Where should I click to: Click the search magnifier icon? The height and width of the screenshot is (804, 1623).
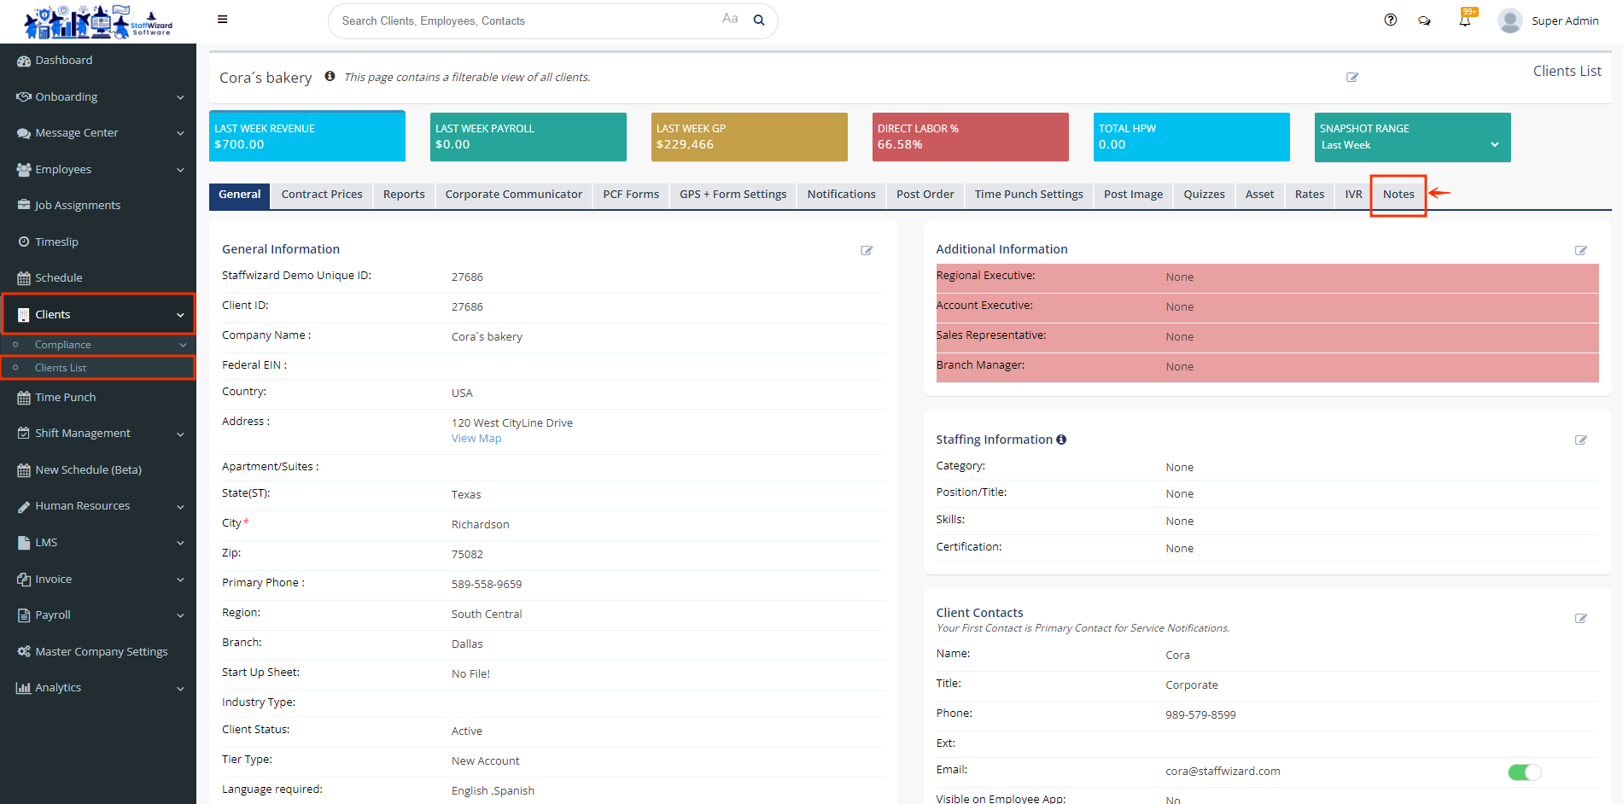point(758,20)
